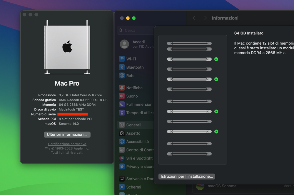The height and width of the screenshot is (195, 294).
Task: Click the "Mac Pro" title text
Action: pos(67,83)
